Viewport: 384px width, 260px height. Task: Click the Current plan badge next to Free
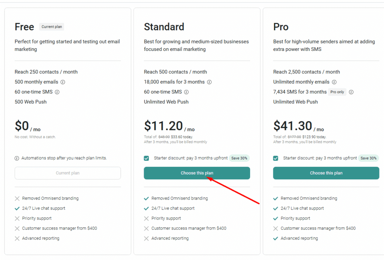coord(52,27)
